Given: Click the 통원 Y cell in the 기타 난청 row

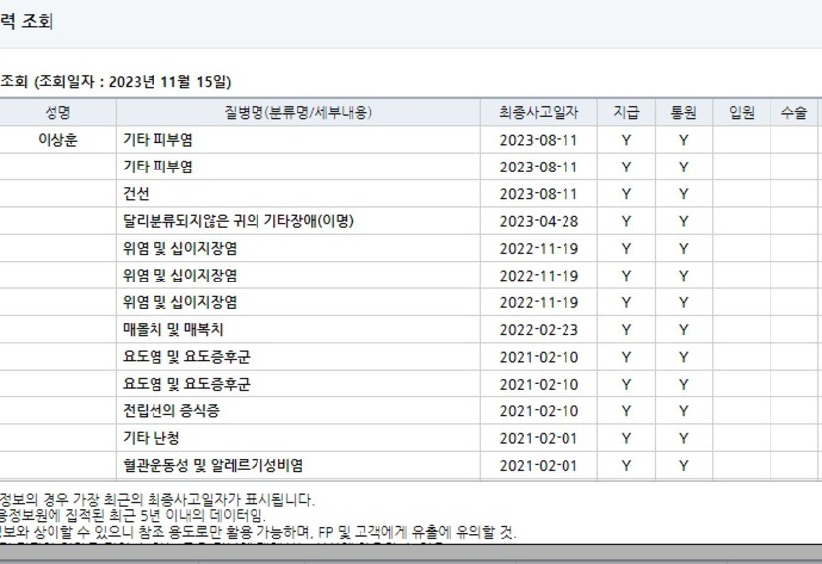Looking at the screenshot, I should [x=683, y=438].
